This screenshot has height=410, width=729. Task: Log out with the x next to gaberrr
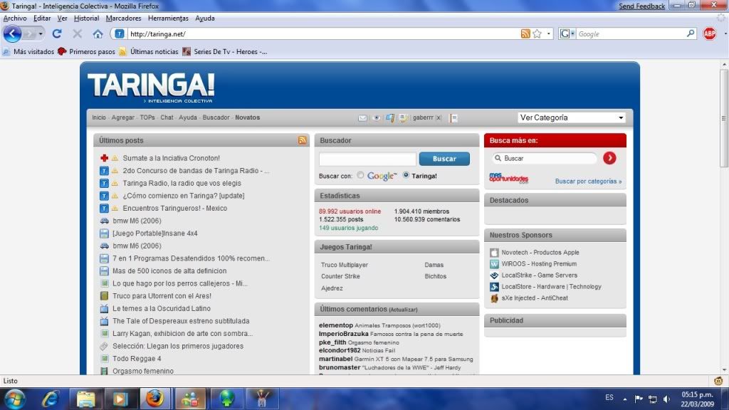pyautogui.click(x=439, y=117)
